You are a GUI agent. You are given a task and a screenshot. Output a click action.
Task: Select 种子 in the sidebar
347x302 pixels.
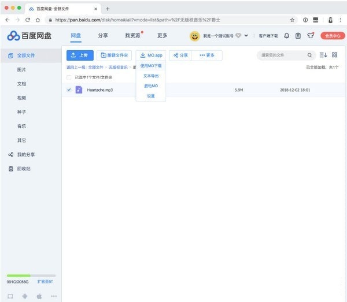(21, 112)
